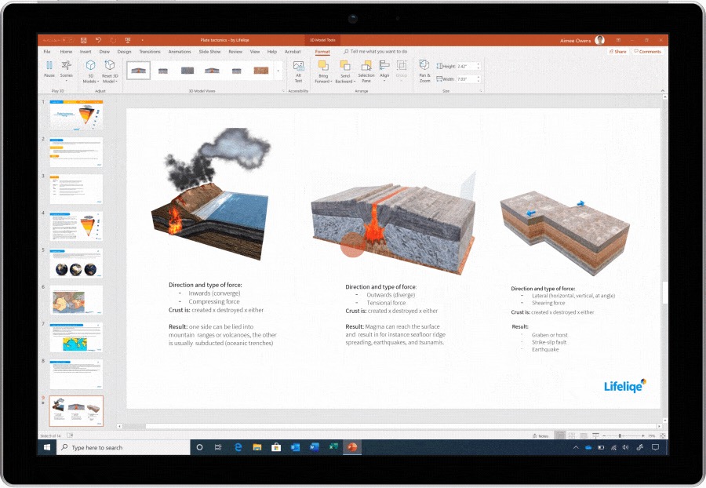Image resolution: width=706 pixels, height=488 pixels.
Task: Toggle the Notes pane in the status bar
Action: click(x=541, y=435)
